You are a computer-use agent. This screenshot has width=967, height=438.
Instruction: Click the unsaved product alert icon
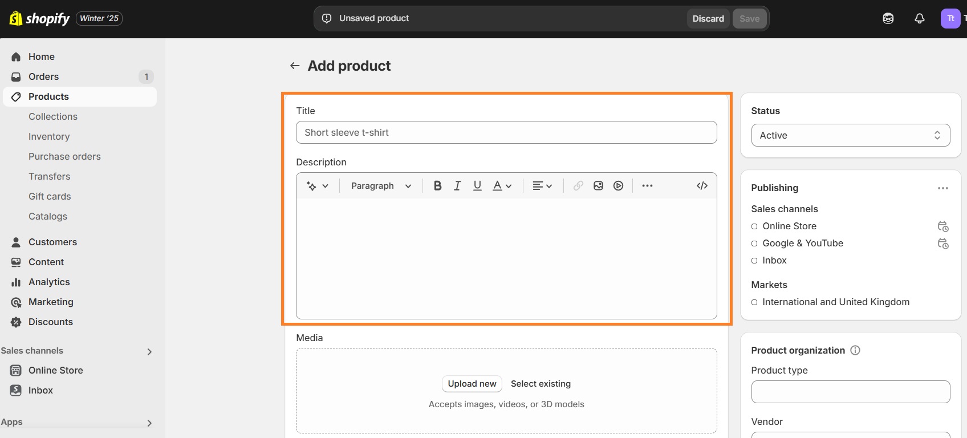[x=327, y=18]
